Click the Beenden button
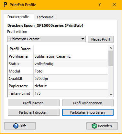Viewport: 122px width, 134px height. coord(102,126)
